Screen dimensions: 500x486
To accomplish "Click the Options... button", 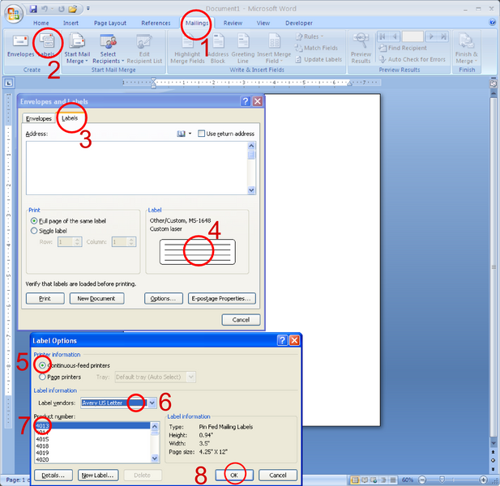I will coord(163,299).
